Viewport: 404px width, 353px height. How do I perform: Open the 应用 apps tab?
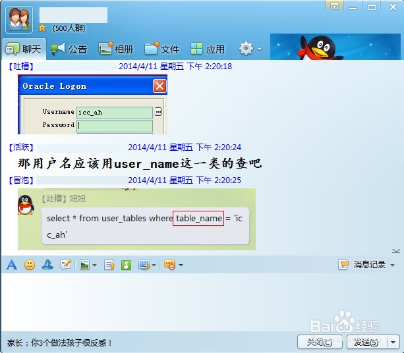pos(208,49)
